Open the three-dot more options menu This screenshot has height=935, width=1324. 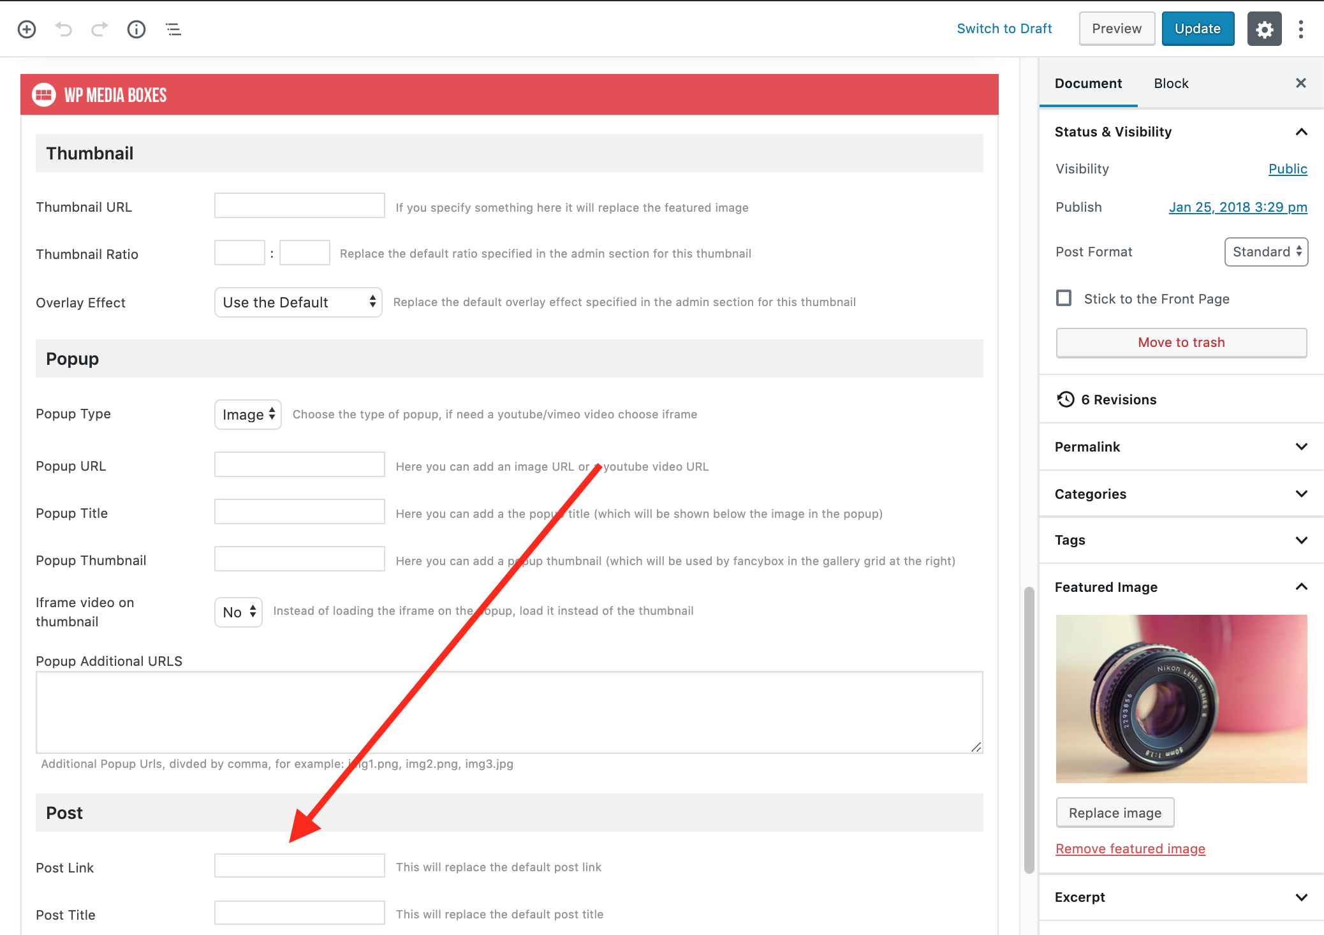[x=1301, y=29]
